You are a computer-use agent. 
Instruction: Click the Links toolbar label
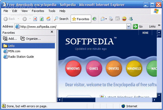click(152, 26)
